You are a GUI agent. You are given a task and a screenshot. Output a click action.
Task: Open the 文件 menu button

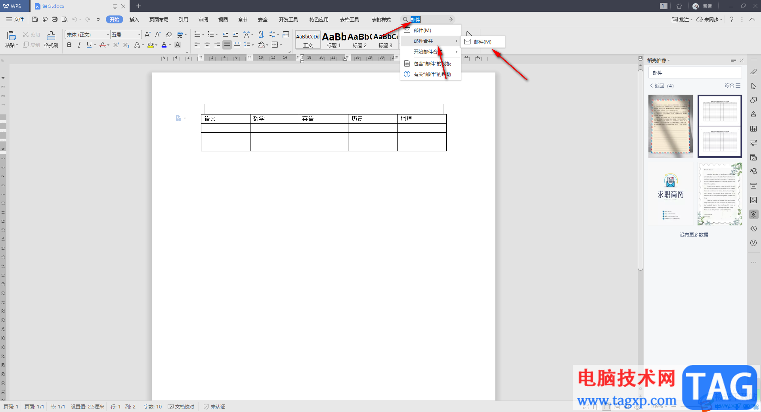coord(15,19)
